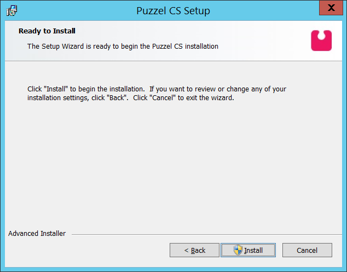Viewport: 347px width, 272px height.
Task: Click the pink Puzzel logo
Action: (x=321, y=40)
